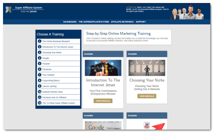Select the Authority Review Sites training link

coord(52,92)
